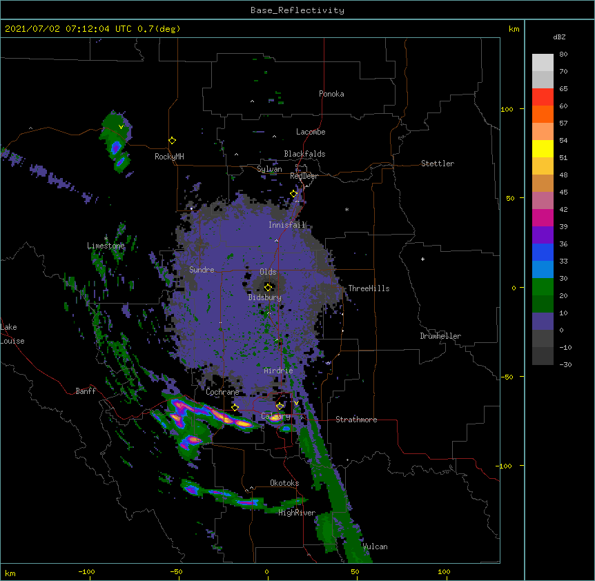
Task: Click the 0 tick on the bottom axis
Action: pyautogui.click(x=266, y=571)
